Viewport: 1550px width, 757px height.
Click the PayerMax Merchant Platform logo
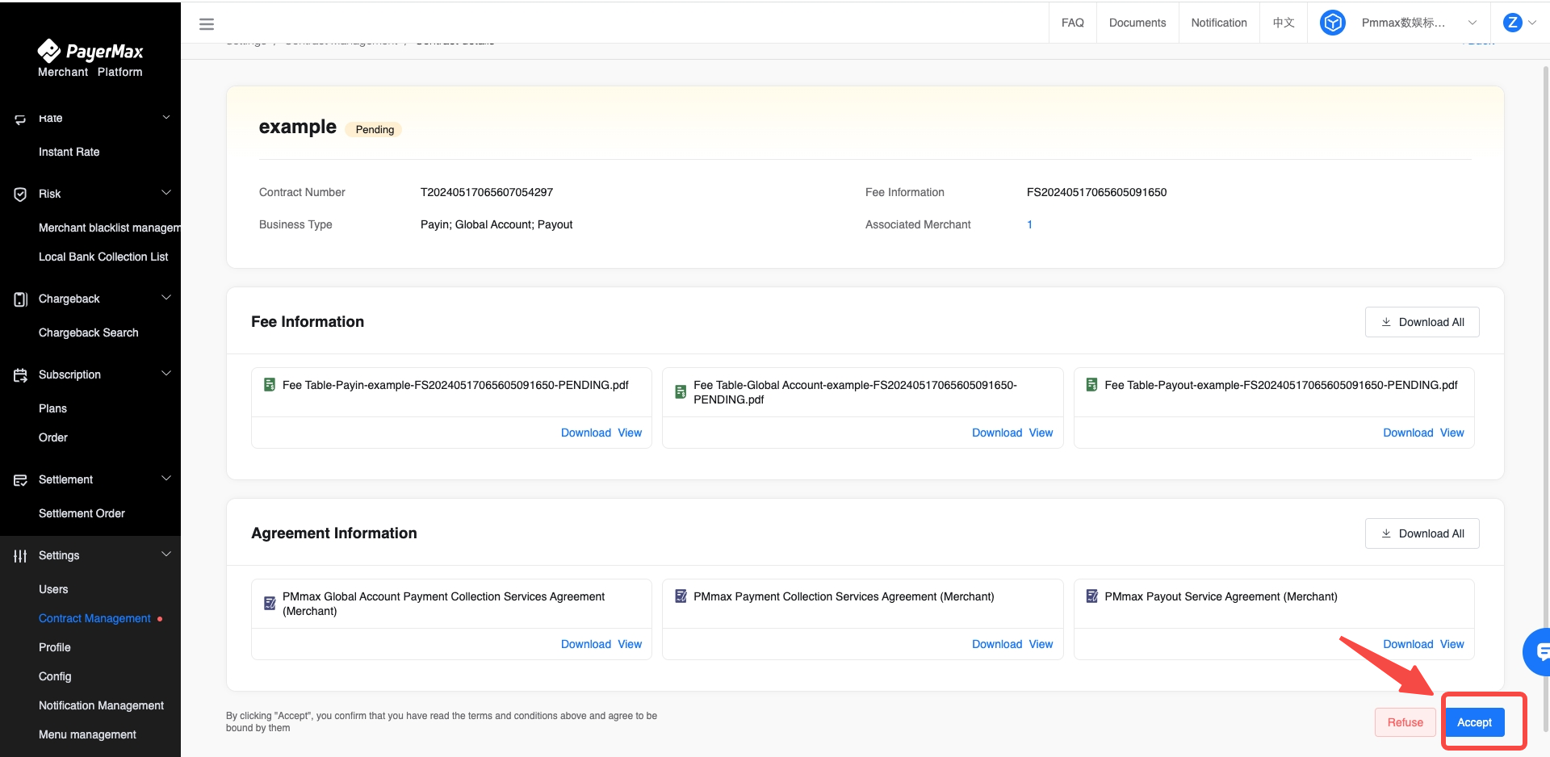pyautogui.click(x=90, y=58)
